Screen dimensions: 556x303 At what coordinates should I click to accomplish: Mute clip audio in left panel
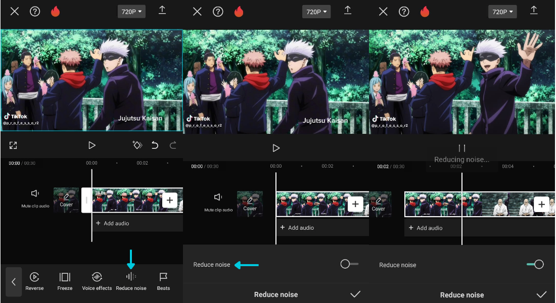[35, 198]
